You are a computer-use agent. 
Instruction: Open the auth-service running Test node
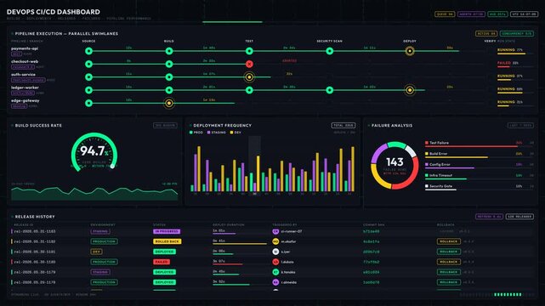point(249,77)
